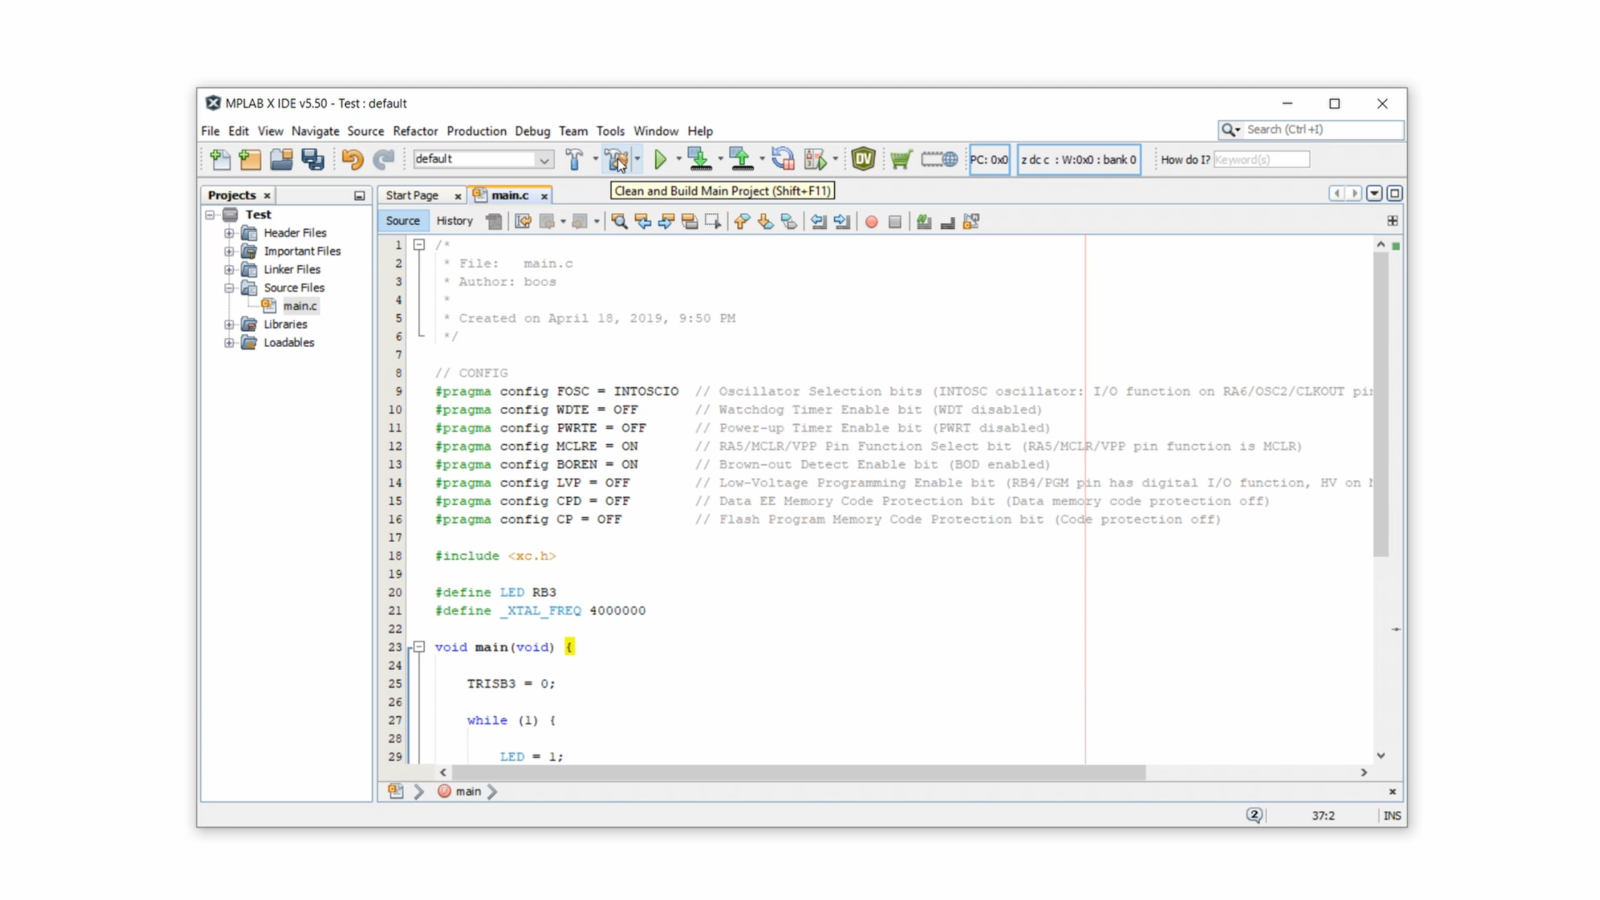Open the MPLAB Data Visualizer DV icon
1600x900 pixels.
click(862, 159)
